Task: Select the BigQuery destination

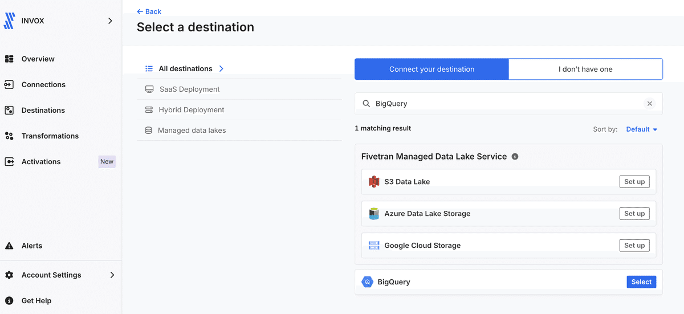Action: point(641,282)
